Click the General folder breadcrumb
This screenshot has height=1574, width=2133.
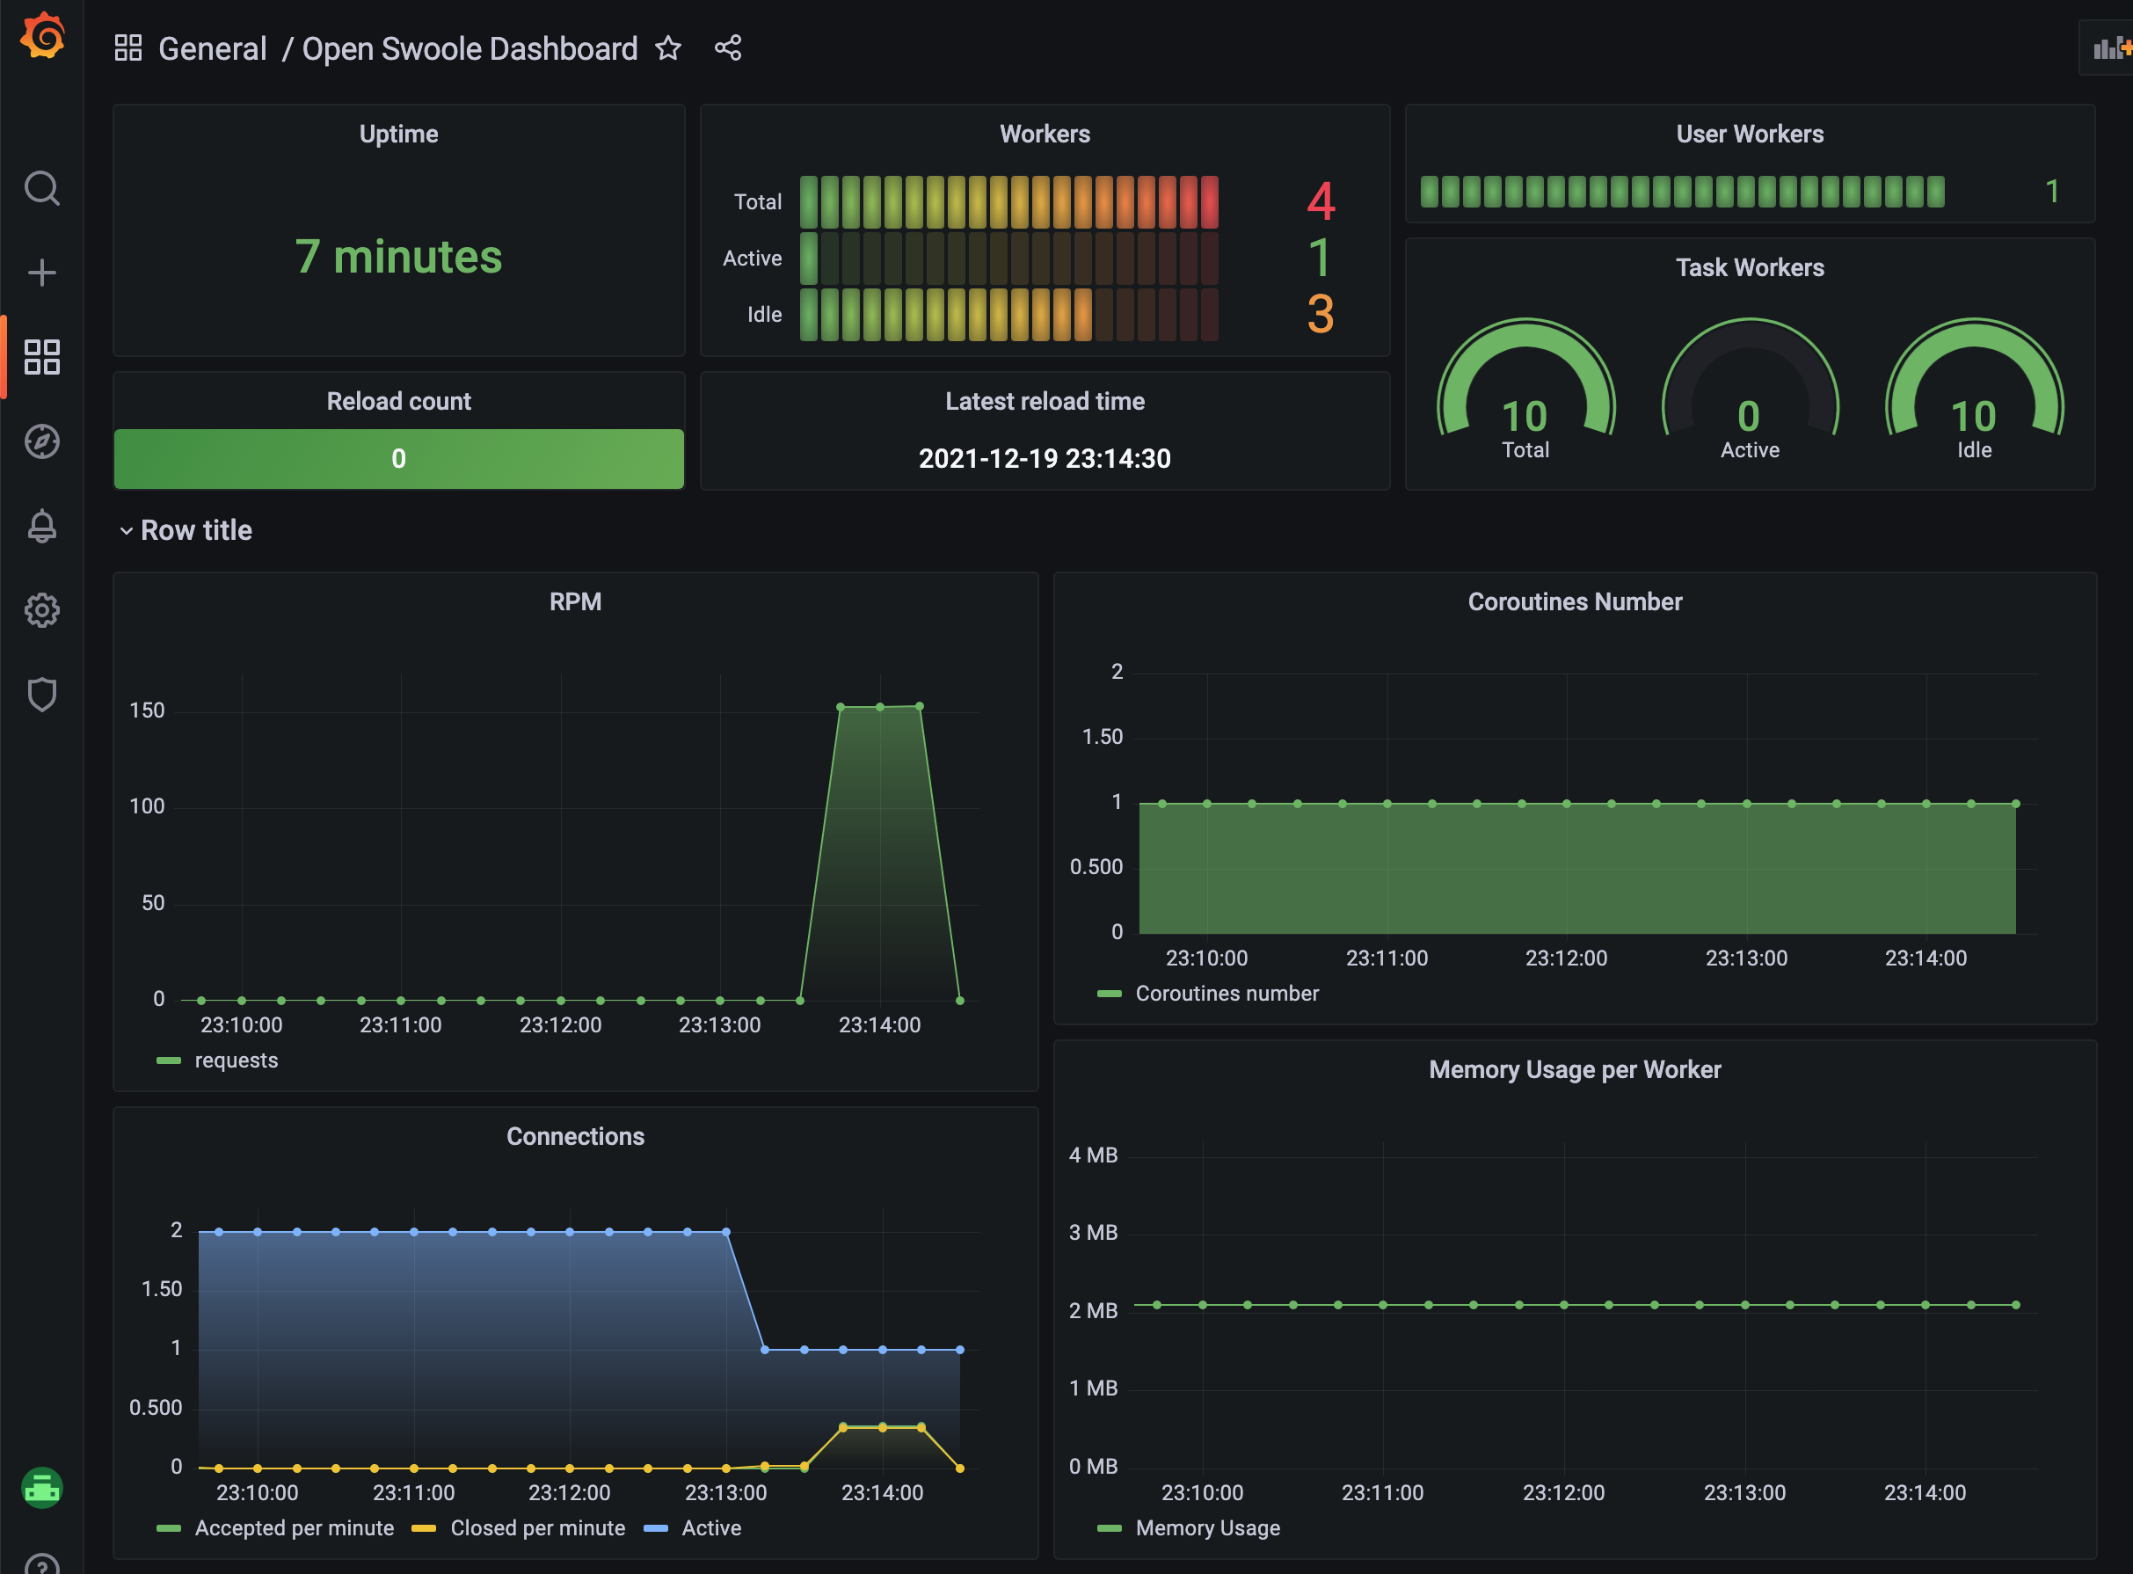pyautogui.click(x=212, y=48)
